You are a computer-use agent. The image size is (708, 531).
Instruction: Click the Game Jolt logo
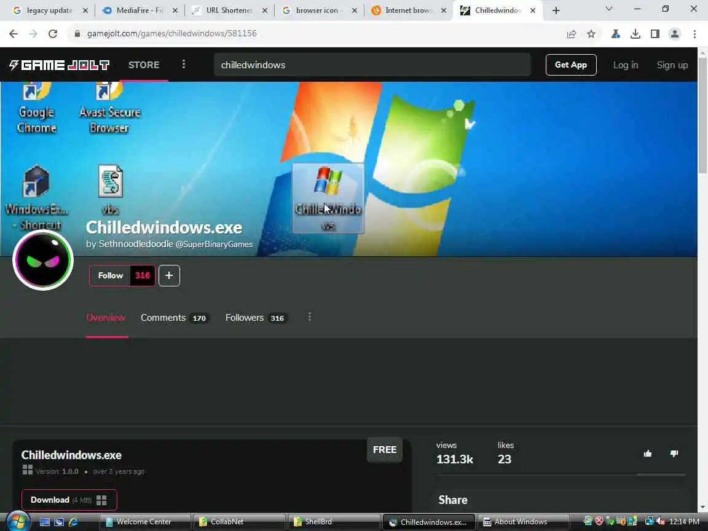pyautogui.click(x=59, y=65)
